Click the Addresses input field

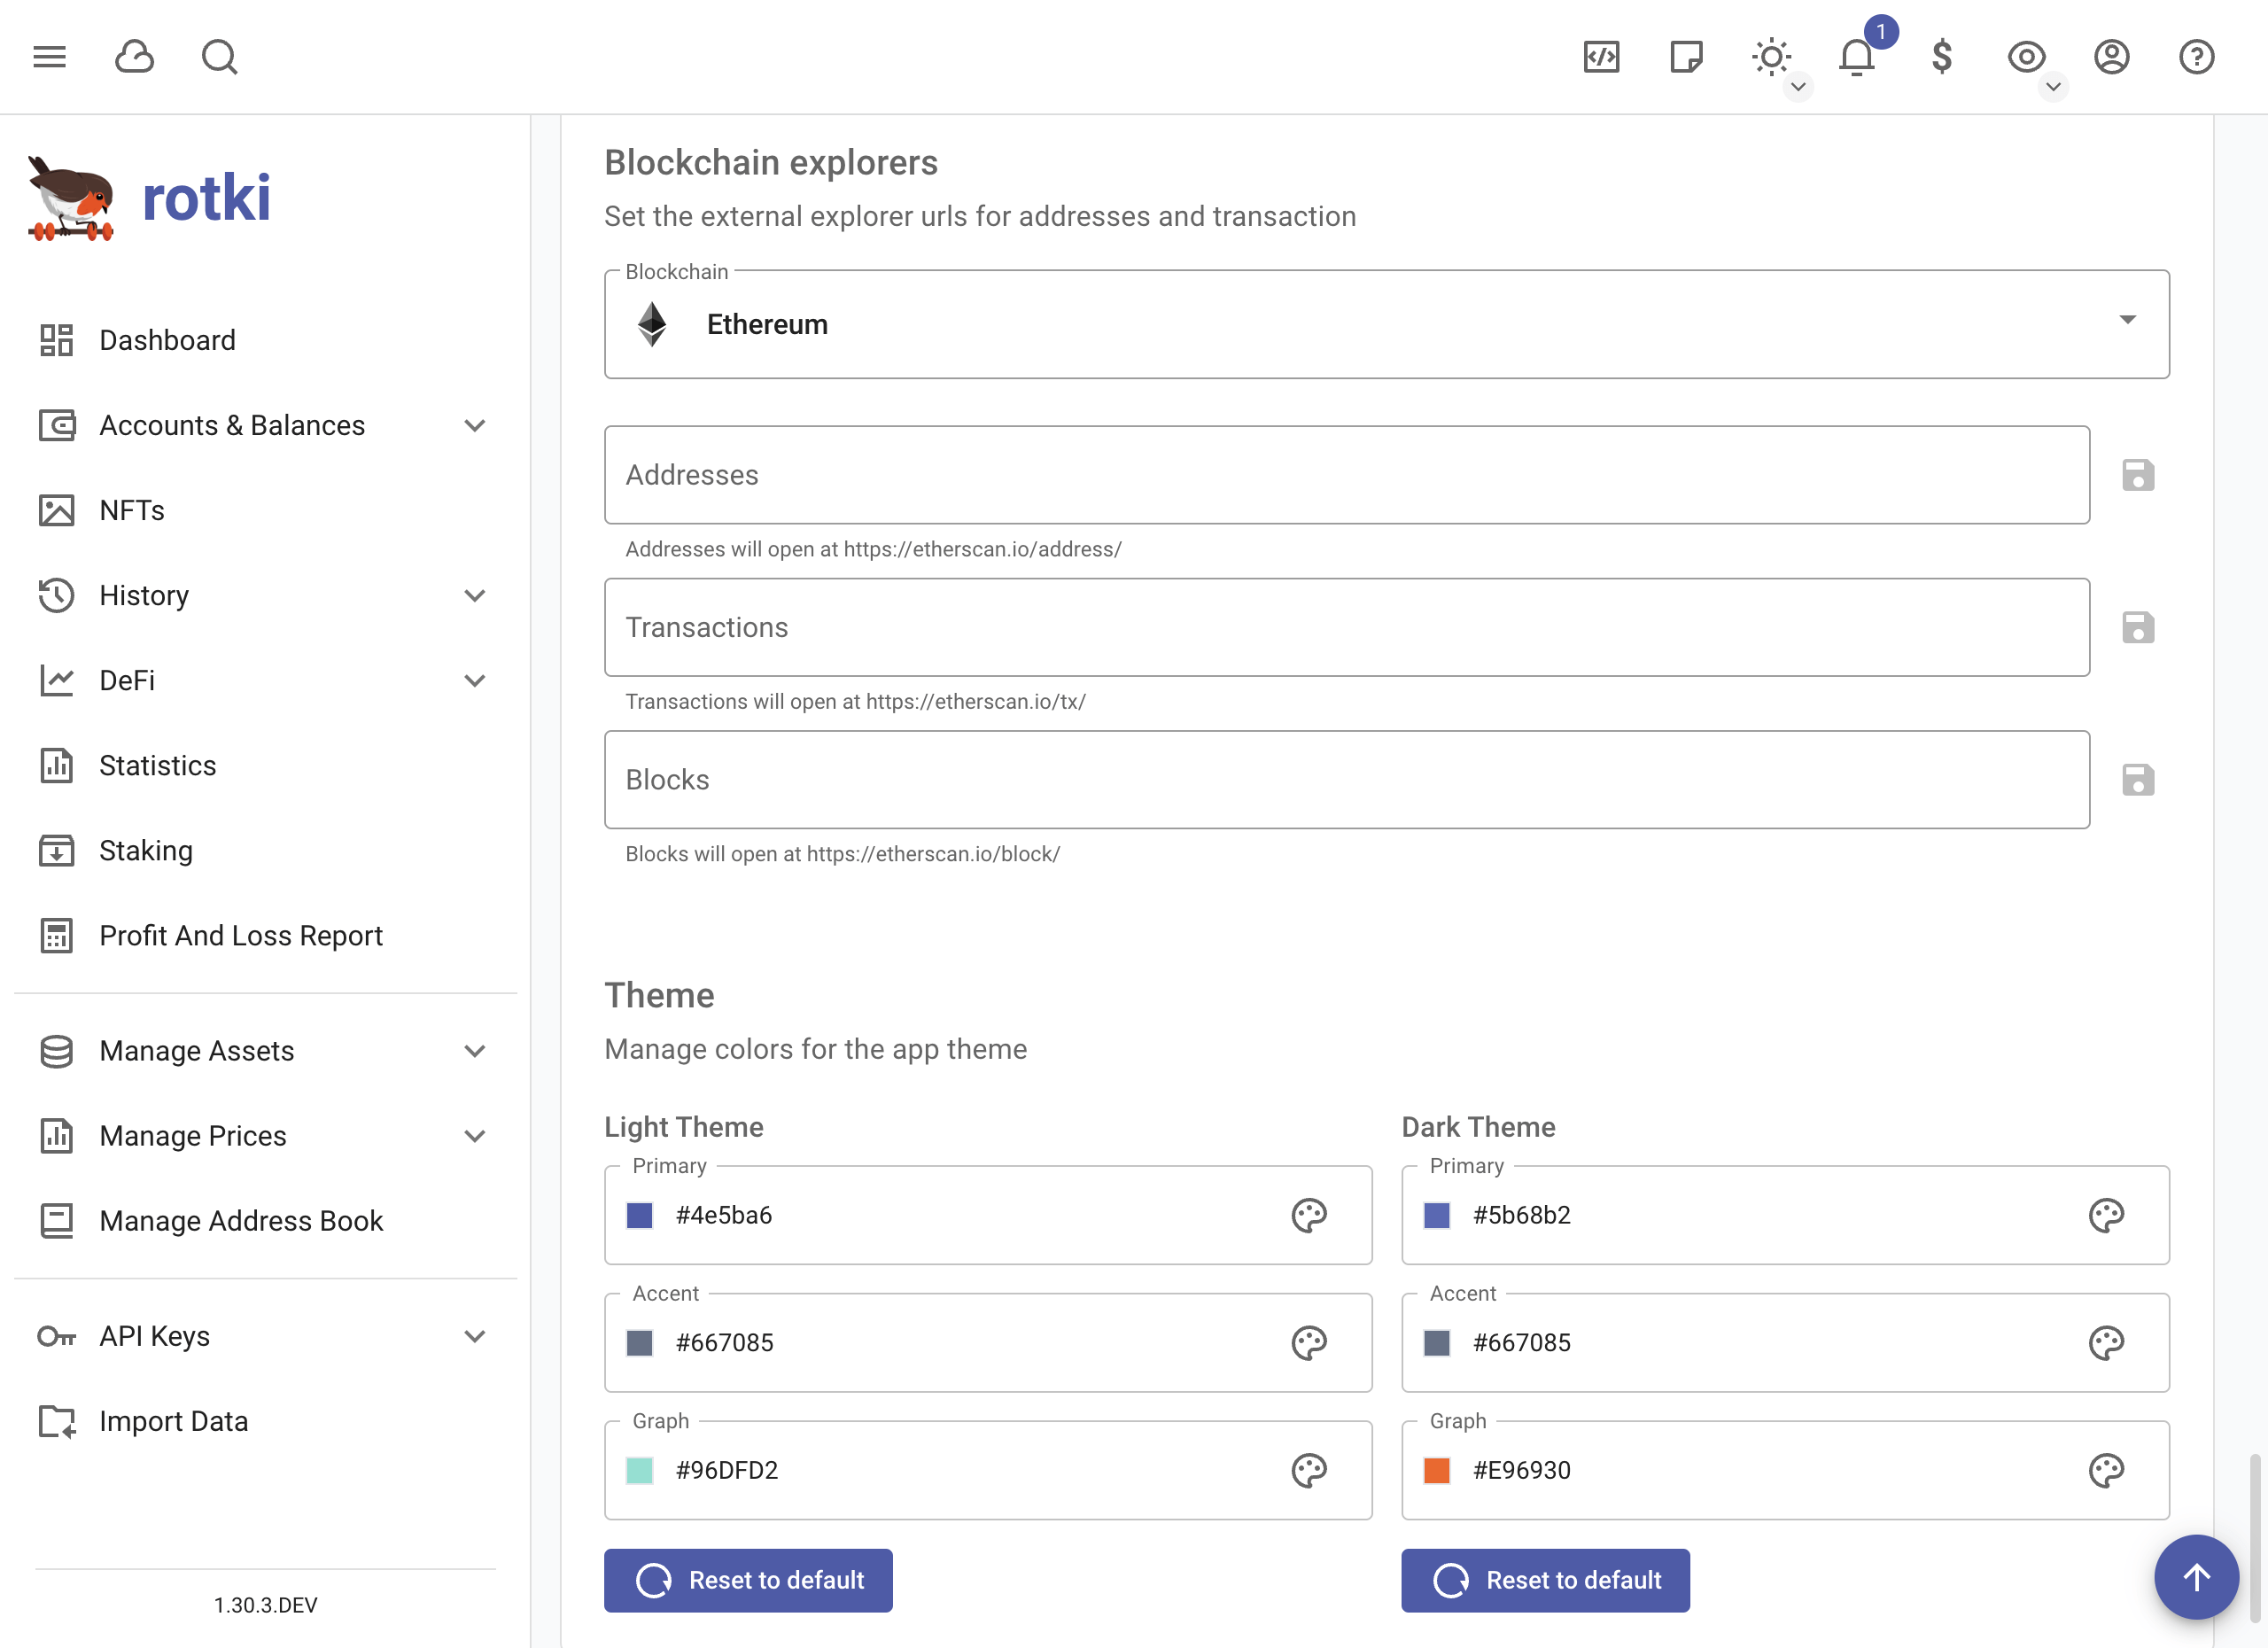coord(1347,474)
